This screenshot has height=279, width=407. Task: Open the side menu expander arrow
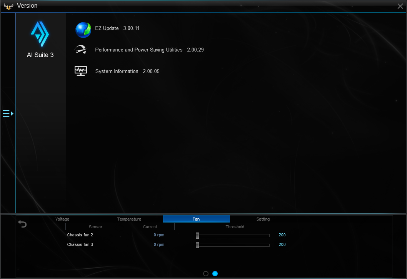point(8,114)
